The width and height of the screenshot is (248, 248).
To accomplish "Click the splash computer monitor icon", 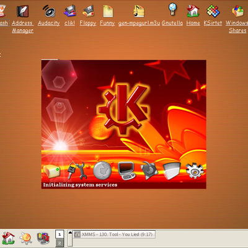I will pos(126,170).
